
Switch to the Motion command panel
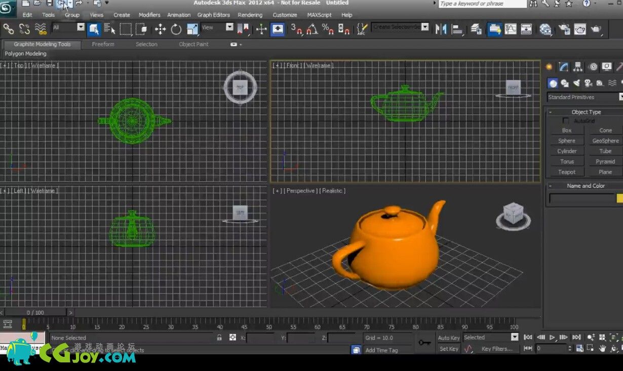click(x=593, y=67)
